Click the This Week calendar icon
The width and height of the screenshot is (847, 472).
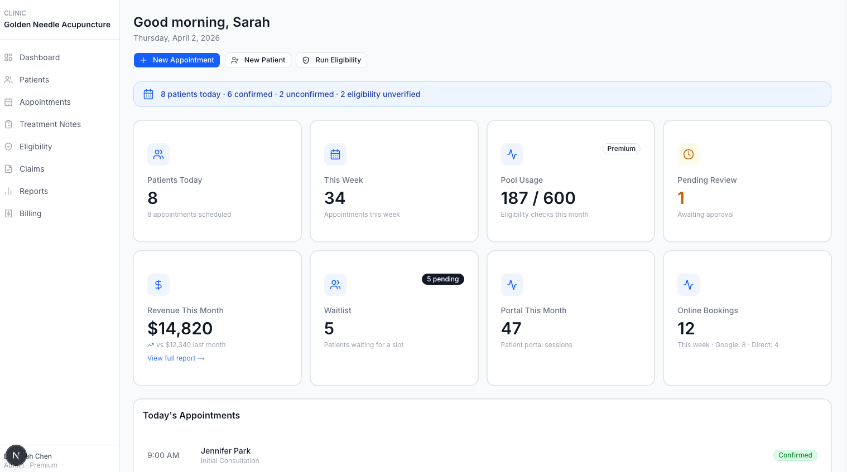click(335, 154)
